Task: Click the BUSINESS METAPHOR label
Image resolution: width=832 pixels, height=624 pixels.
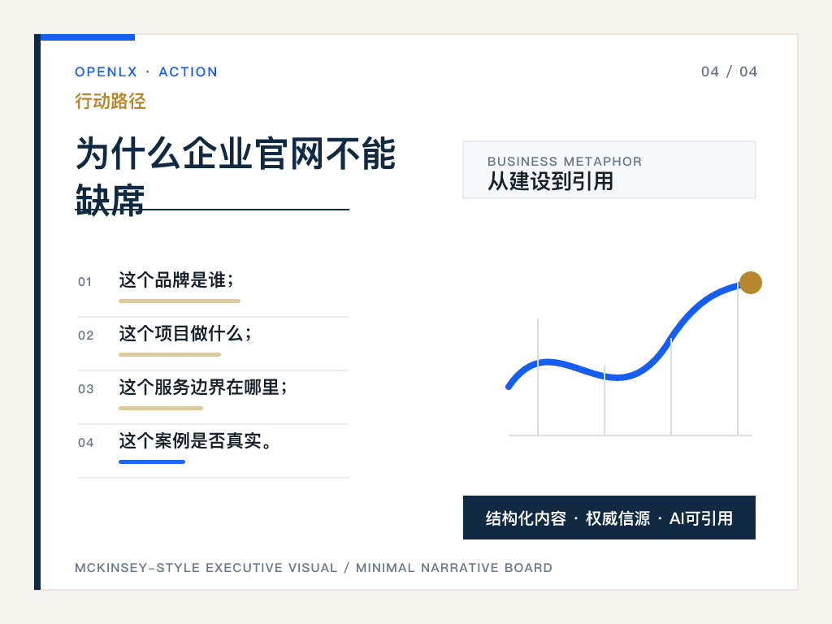Action: tap(565, 162)
